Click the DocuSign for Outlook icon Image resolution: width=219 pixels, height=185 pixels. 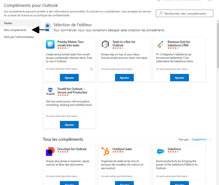pos(50,151)
